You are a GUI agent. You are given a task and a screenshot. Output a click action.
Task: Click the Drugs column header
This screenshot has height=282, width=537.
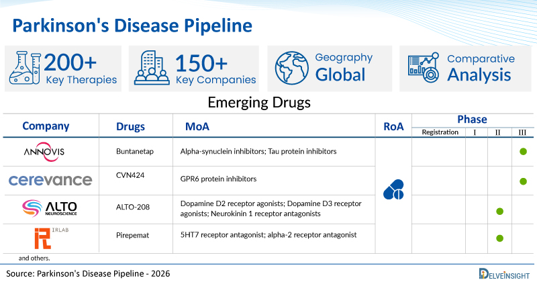coord(130,127)
